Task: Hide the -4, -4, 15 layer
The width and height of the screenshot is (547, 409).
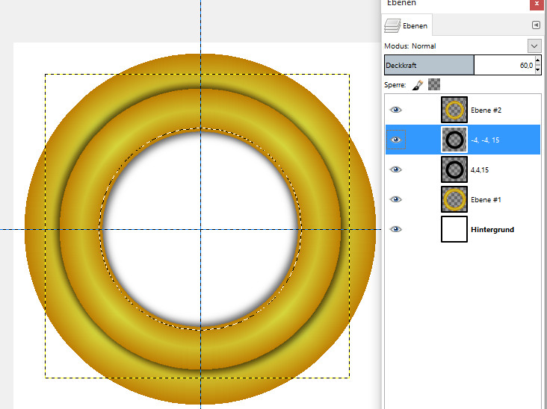Action: (396, 140)
